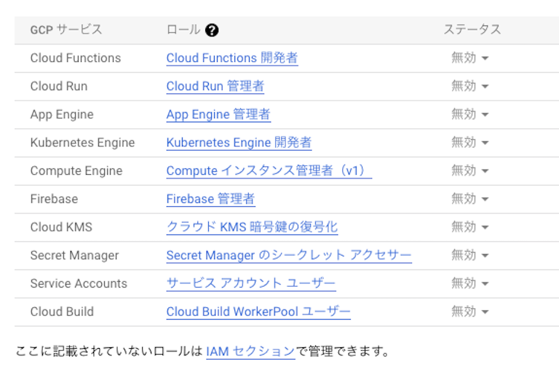The height and width of the screenshot is (383, 559).
Task: Open Service Accounts status dropdown
Action: (469, 283)
